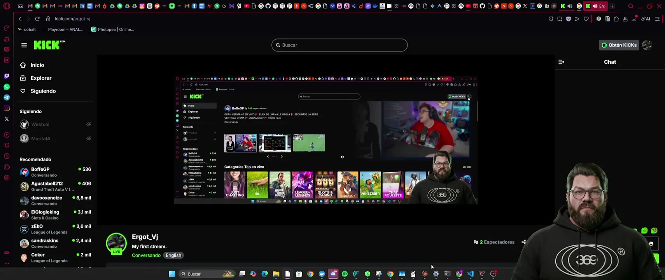Open Opera GX sidebar extensions cube icon
Viewport: 665px width, 280px height.
(x=7, y=167)
